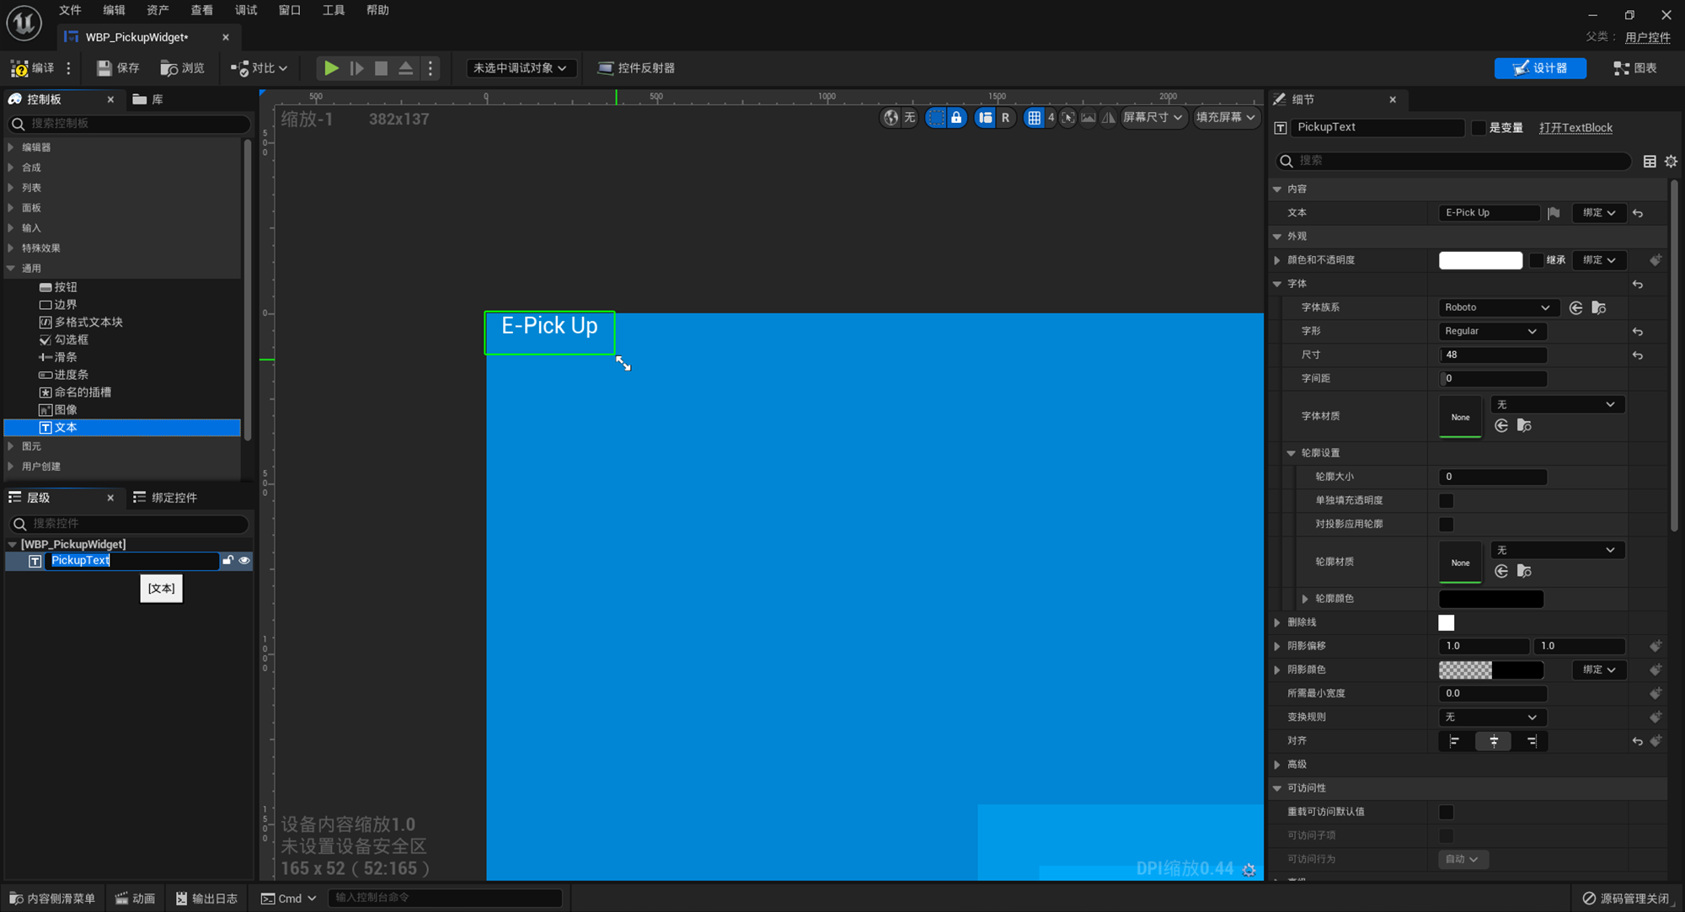This screenshot has width=1685, height=912.
Task: Enable the separate fill alpha checkbox
Action: point(1447,500)
